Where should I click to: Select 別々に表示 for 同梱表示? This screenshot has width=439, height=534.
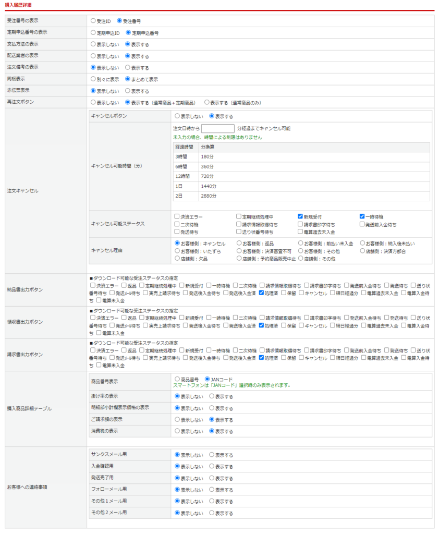[x=93, y=79]
